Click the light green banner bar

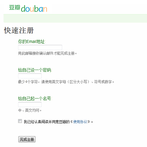(75, 18)
